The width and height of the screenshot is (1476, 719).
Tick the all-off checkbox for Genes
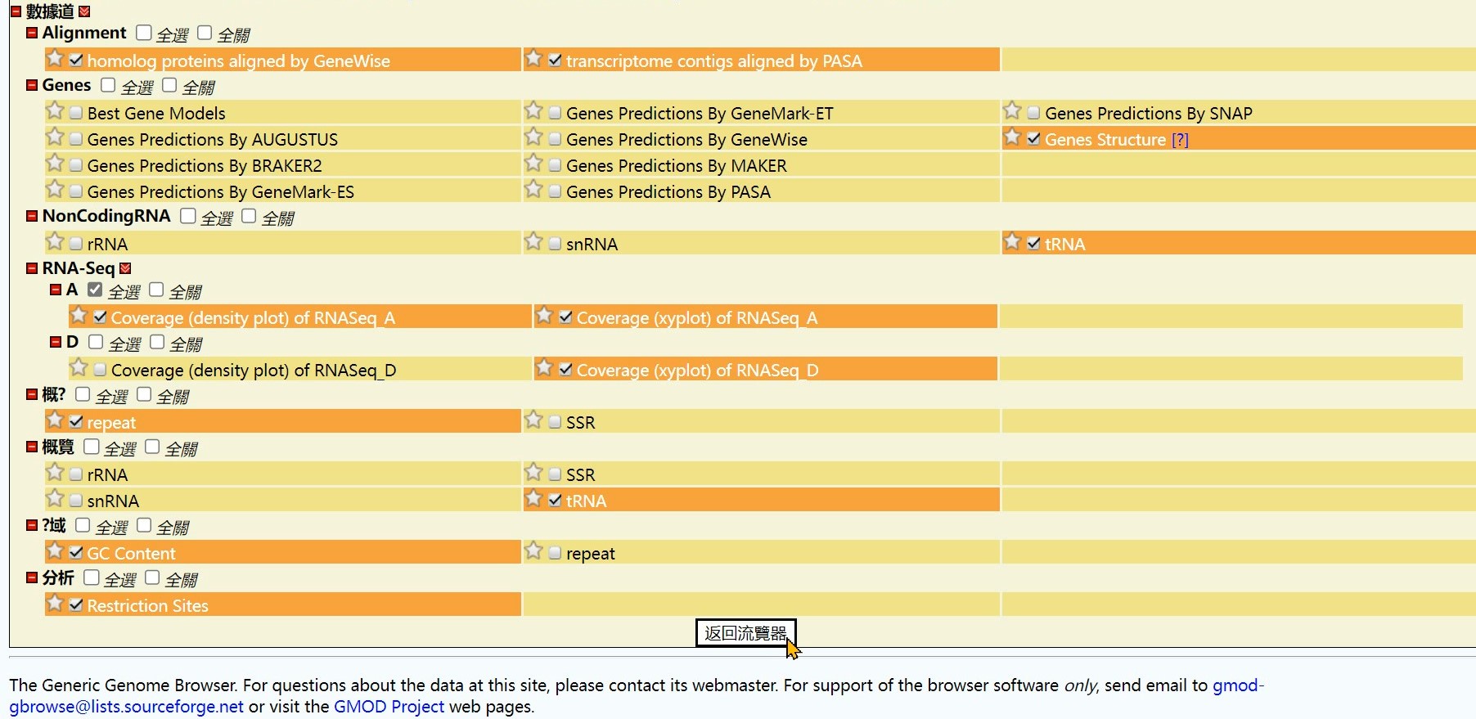pyautogui.click(x=169, y=85)
